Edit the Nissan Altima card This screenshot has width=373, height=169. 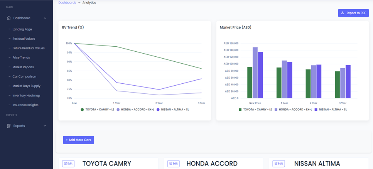(278, 164)
